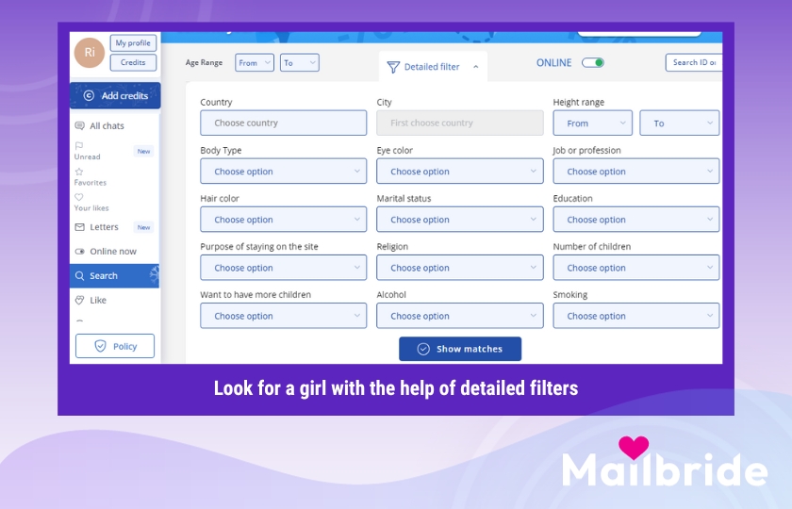Click the Search ID input field

pyautogui.click(x=694, y=62)
